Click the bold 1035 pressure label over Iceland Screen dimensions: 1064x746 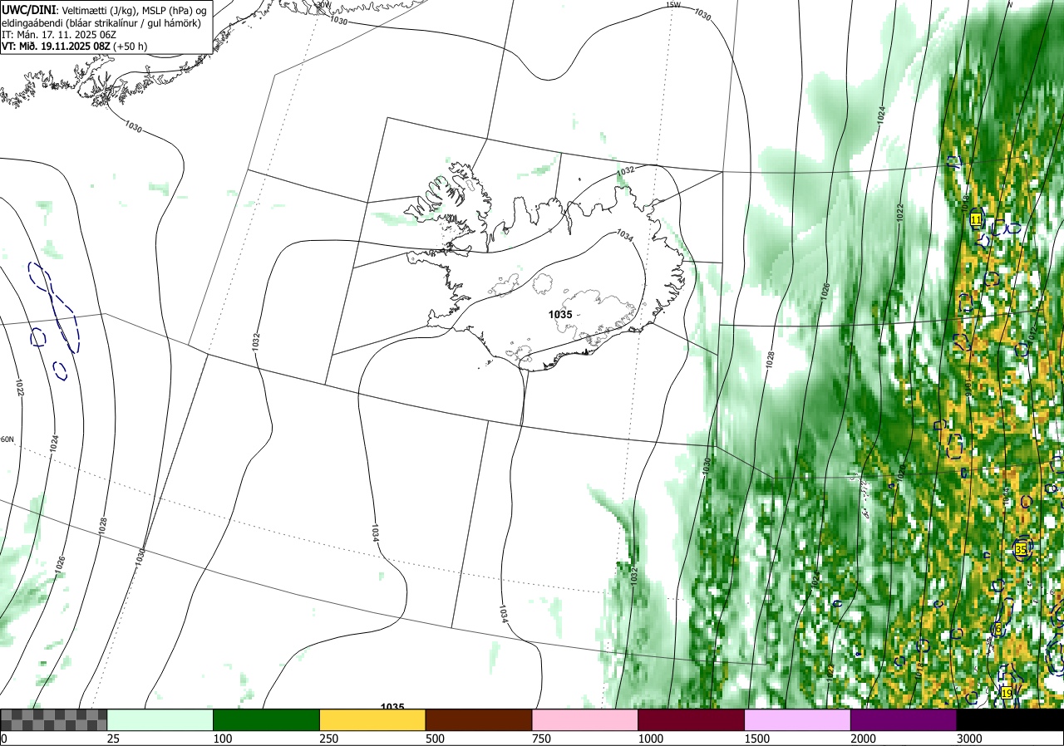coord(560,314)
